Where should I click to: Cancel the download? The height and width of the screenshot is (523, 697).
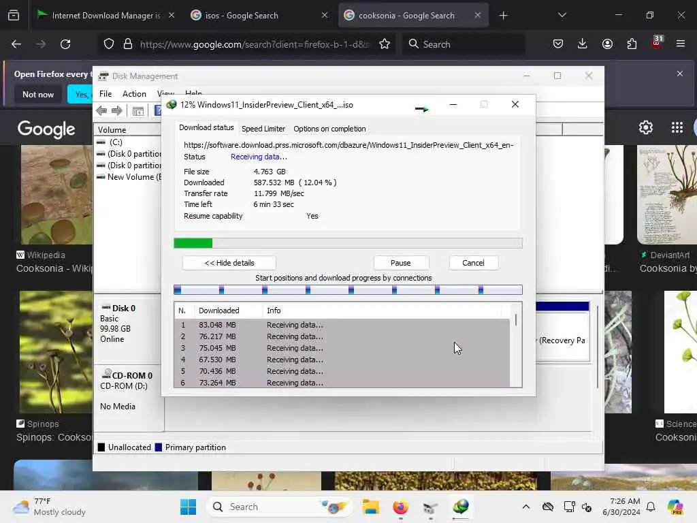pos(473,263)
